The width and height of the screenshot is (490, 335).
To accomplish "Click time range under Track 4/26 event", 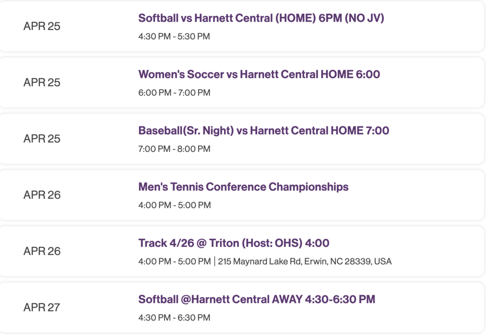I will pyautogui.click(x=174, y=262).
